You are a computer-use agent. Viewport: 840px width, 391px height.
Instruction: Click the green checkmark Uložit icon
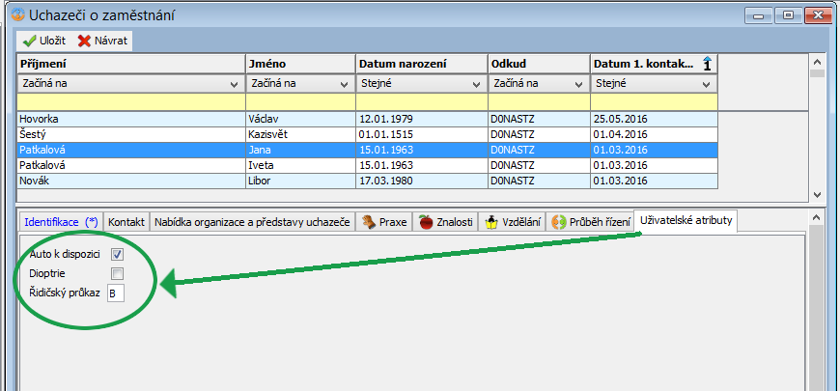click(x=29, y=42)
